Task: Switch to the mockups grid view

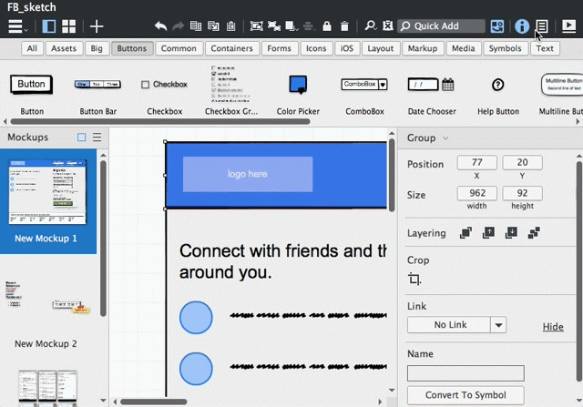Action: point(69,26)
